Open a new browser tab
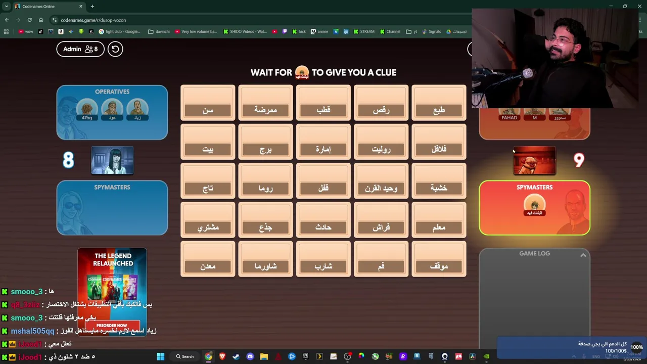The height and width of the screenshot is (364, 647). [x=92, y=7]
